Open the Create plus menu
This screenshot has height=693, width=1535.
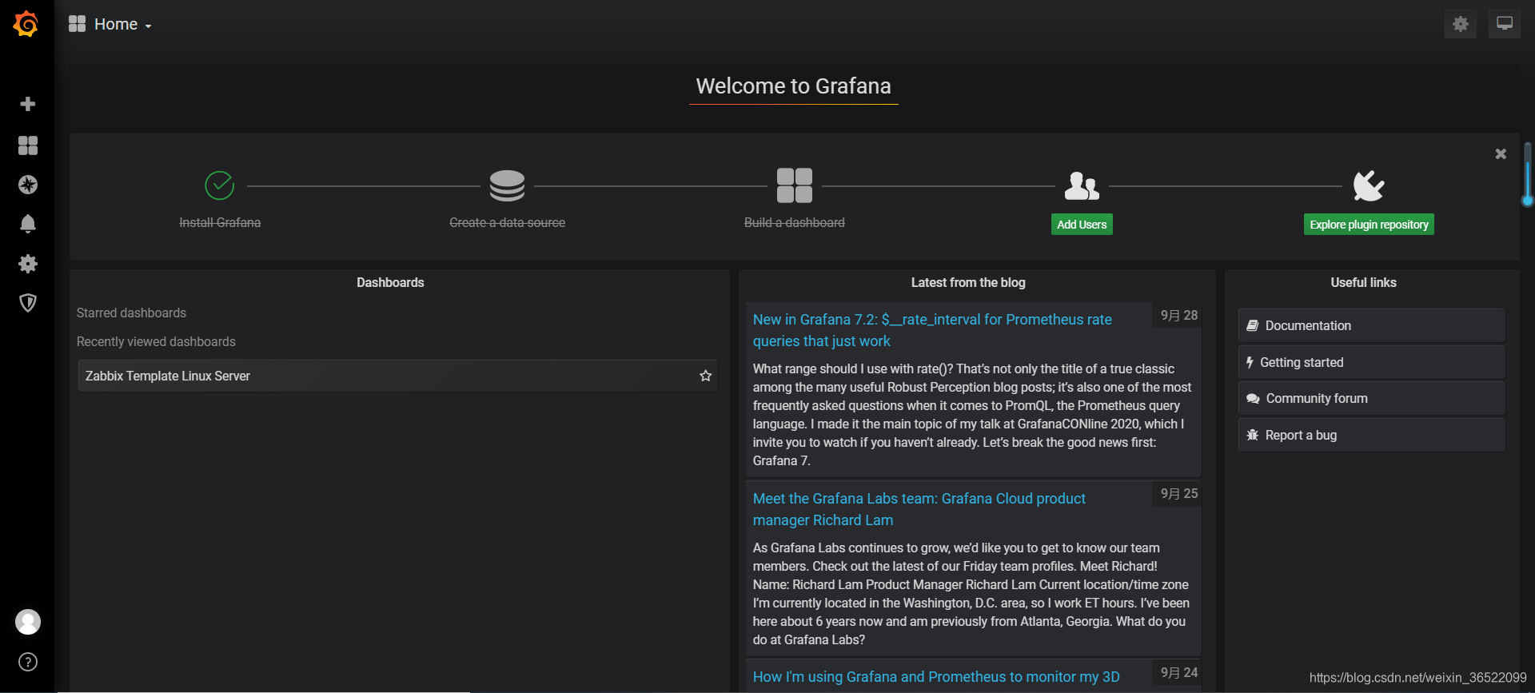(x=28, y=104)
